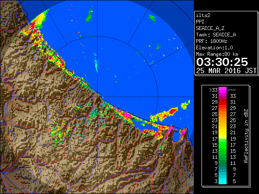Pick the cyan 3–5 dBZ swatch

pyautogui.click(x=223, y=181)
